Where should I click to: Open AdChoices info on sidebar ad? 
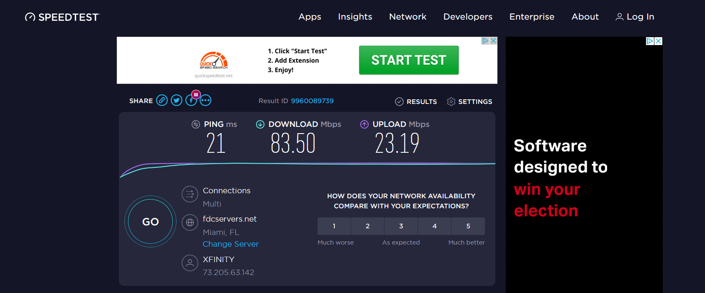coord(650,41)
